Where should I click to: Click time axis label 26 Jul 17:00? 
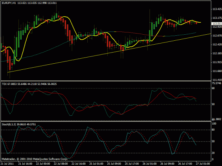[x=185, y=164]
